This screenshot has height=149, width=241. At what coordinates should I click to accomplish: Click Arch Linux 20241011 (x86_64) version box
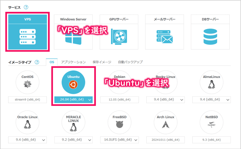click(x=165, y=140)
